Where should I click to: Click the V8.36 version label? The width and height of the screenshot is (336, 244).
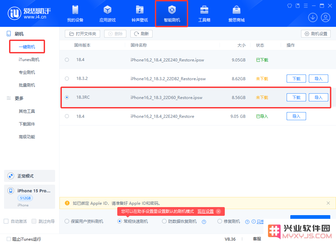click(230, 239)
